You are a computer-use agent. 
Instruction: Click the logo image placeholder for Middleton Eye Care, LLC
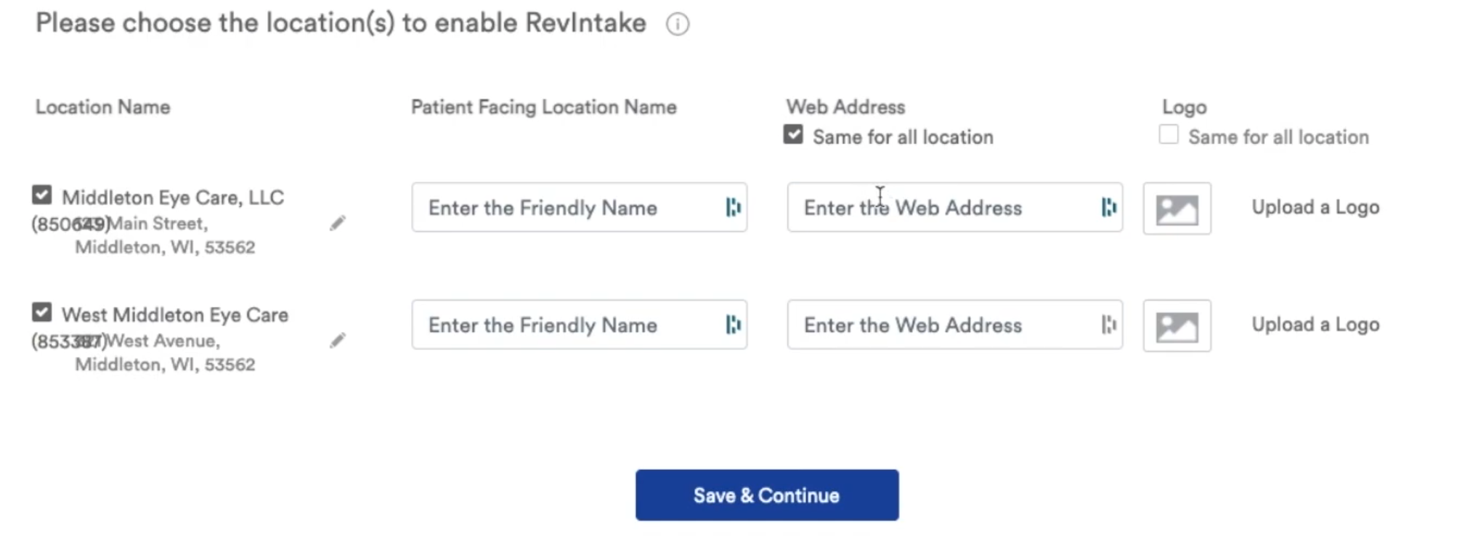pos(1177,208)
